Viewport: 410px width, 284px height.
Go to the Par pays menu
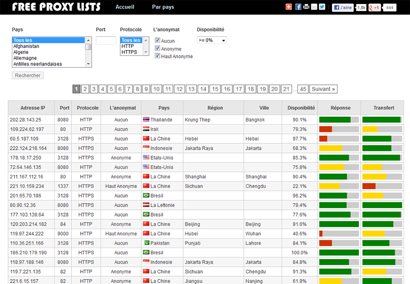(x=163, y=7)
